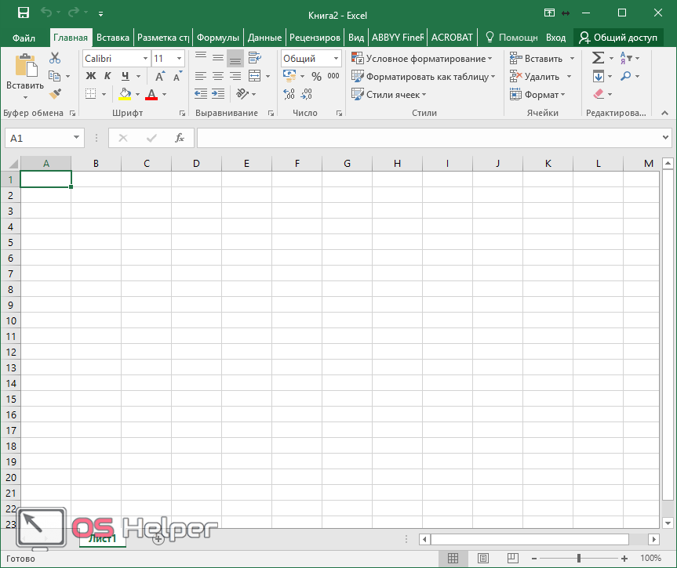Click inside the Name Box showing A1
This screenshot has width=677, height=568.
(38, 138)
